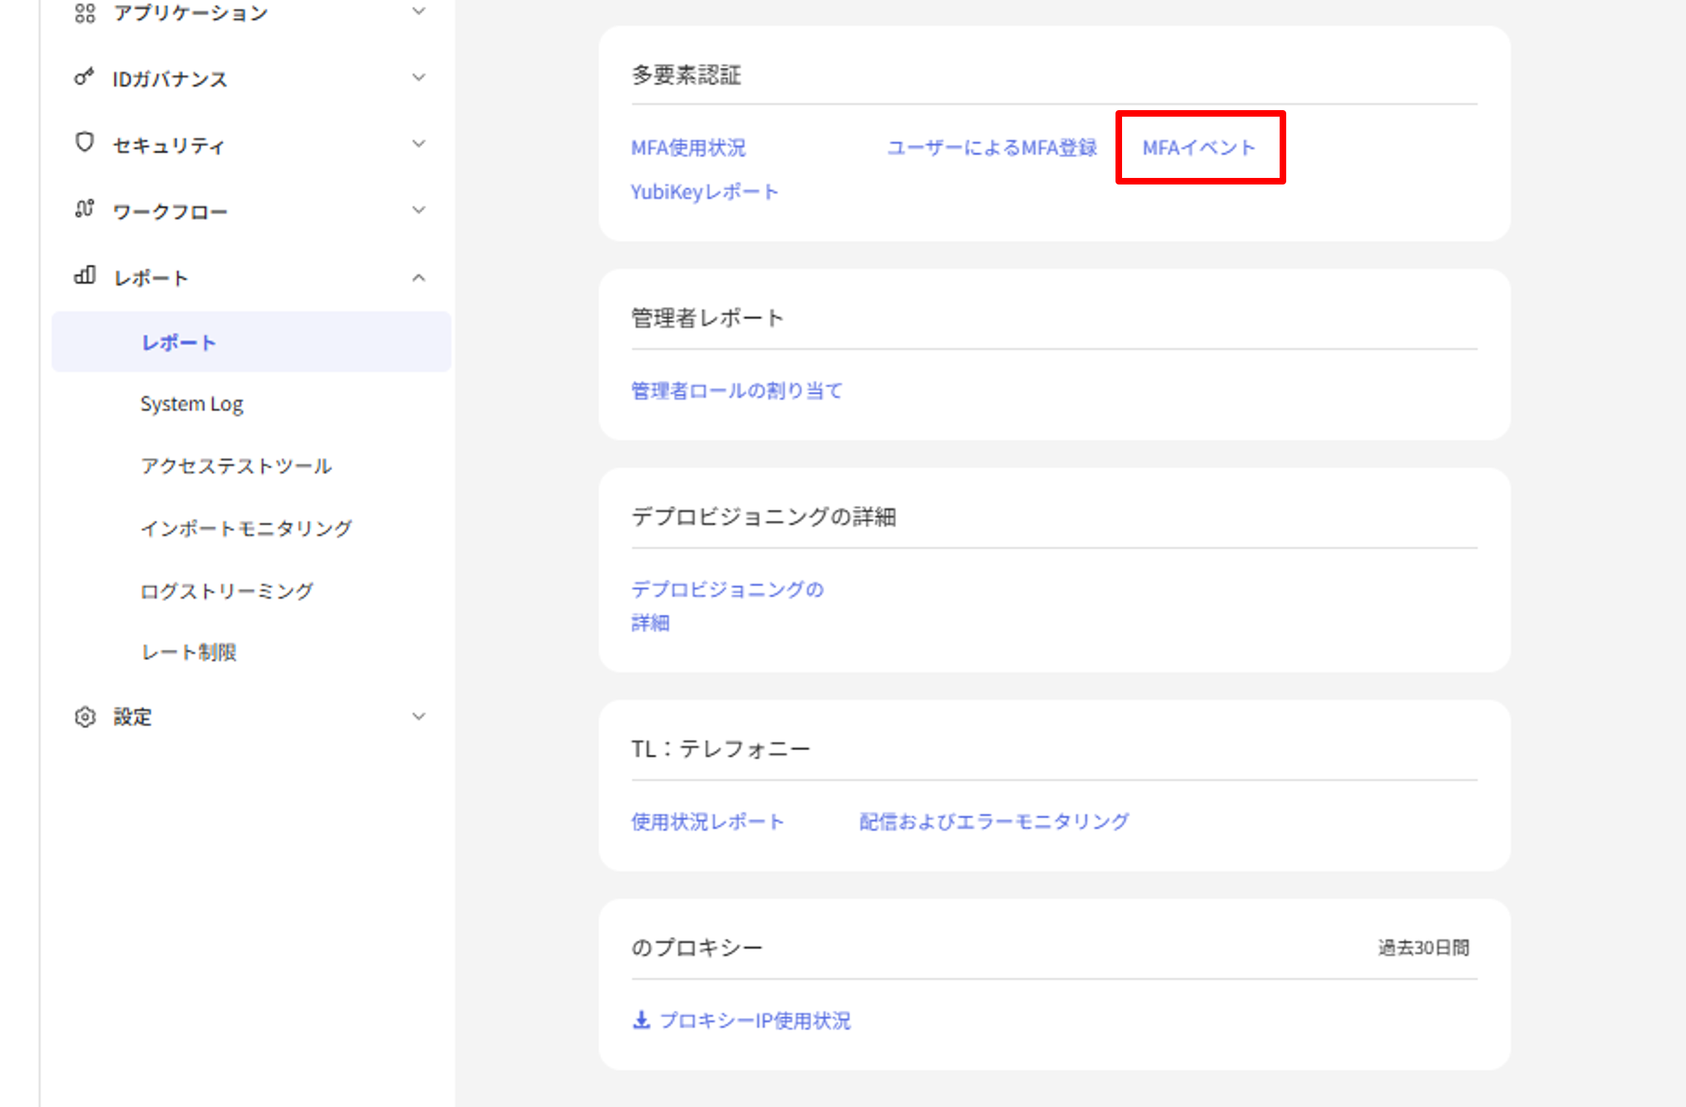Open the YubiKeyレポート link
The width and height of the screenshot is (1686, 1107).
point(705,192)
